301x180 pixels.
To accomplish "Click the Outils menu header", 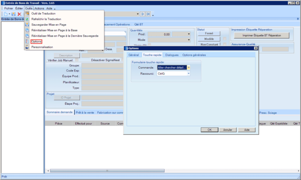I will pos(29,8).
